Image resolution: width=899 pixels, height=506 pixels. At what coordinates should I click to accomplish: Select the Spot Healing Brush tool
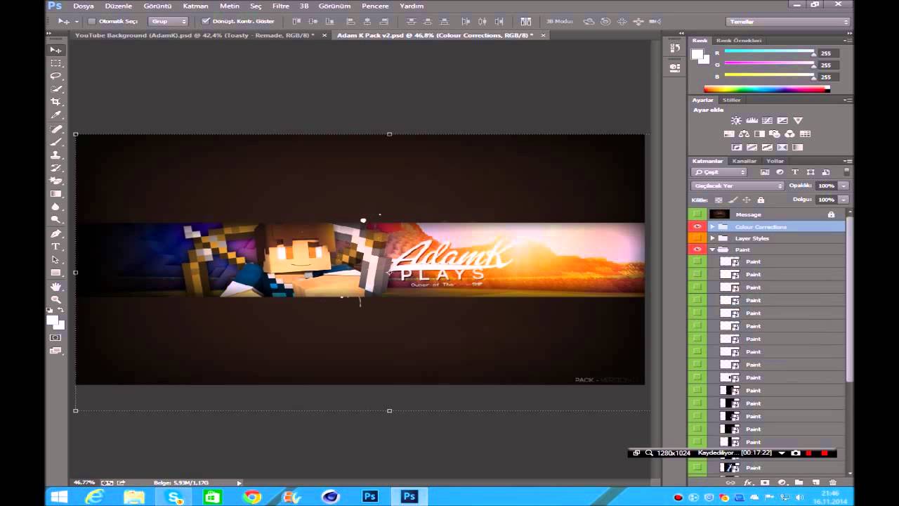[55, 129]
